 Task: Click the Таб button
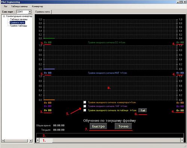click(142, 110)
